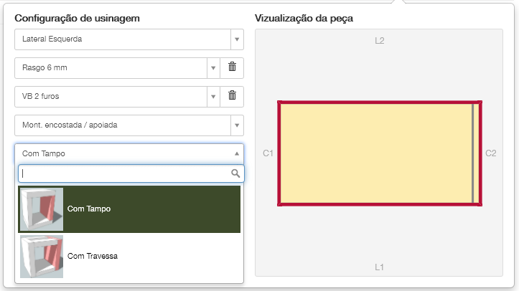Image resolution: width=519 pixels, height=291 pixels.
Task: Expand the VB 2 furos dropdown arrow
Action: pos(212,96)
